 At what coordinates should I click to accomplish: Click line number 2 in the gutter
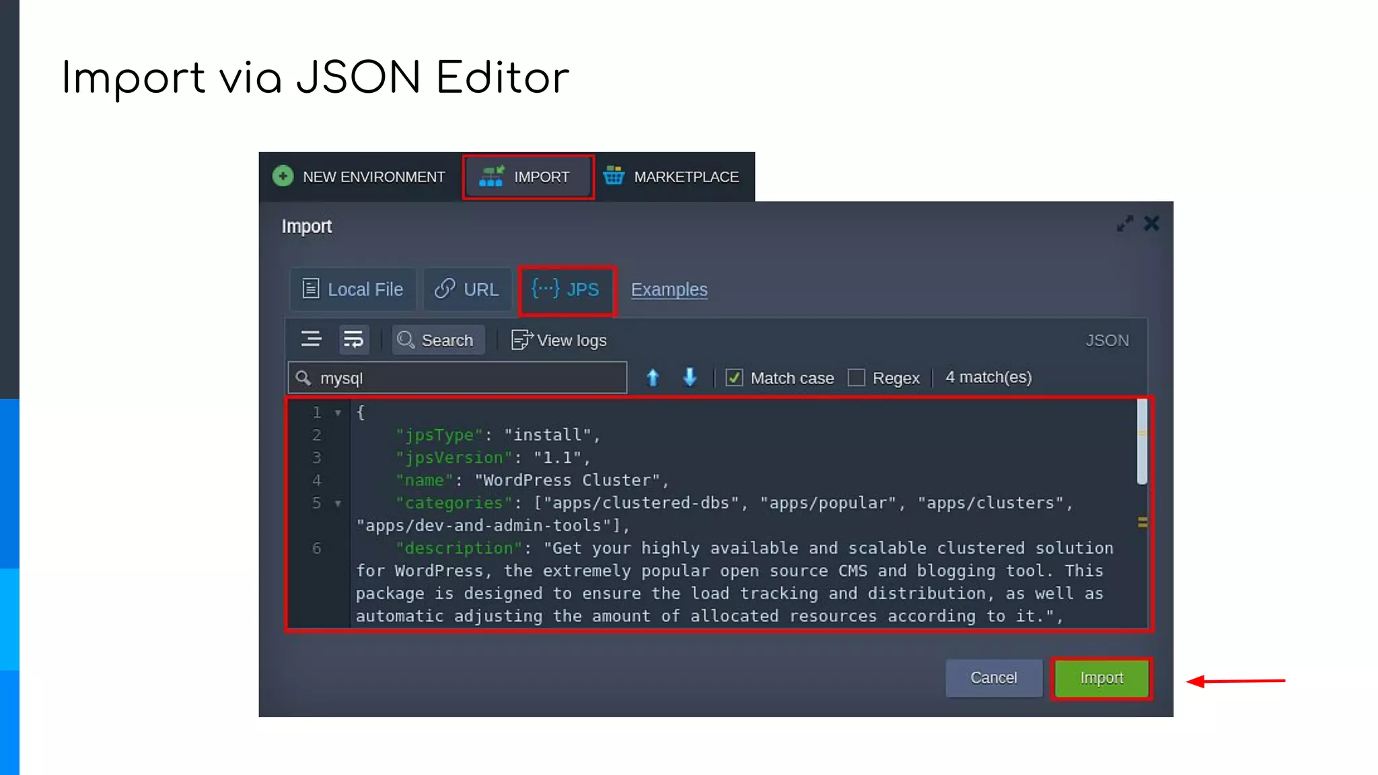click(316, 435)
